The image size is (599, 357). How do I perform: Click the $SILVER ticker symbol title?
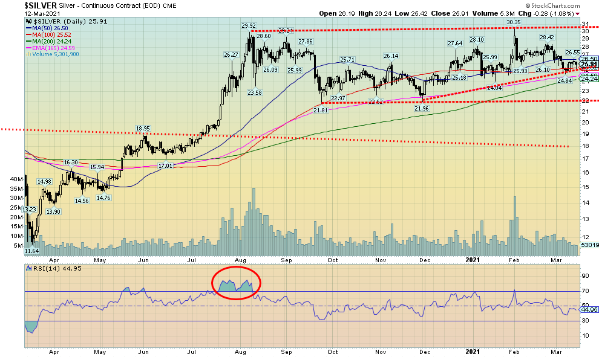tap(39, 5)
